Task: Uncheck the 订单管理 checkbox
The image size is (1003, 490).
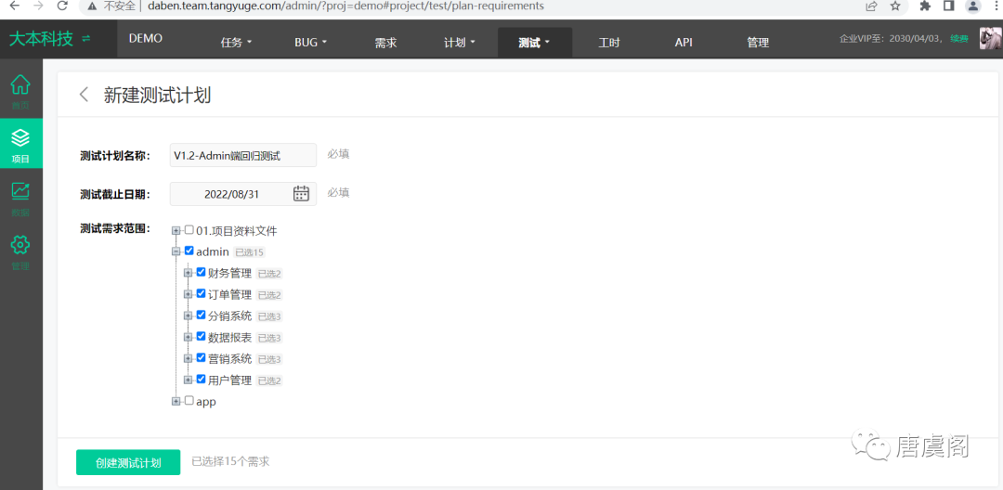Action: [201, 294]
